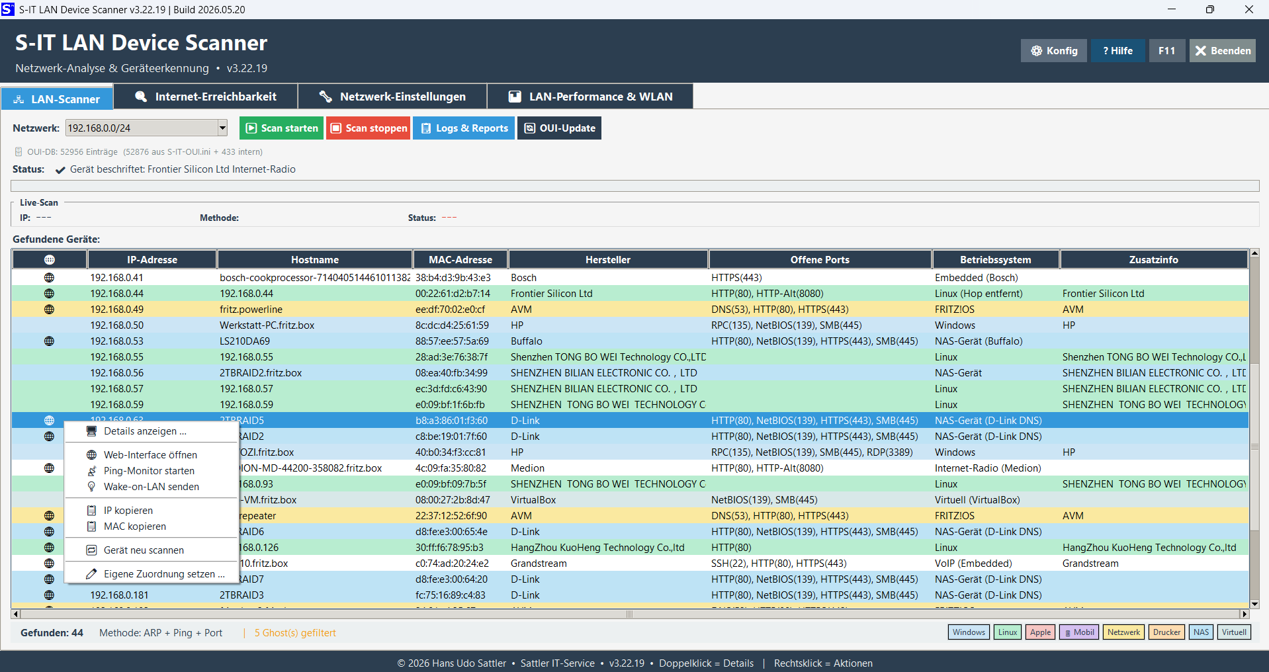This screenshot has width=1269, height=672.
Task: Sort the list by the IP-Adresse column header
Action: point(152,260)
